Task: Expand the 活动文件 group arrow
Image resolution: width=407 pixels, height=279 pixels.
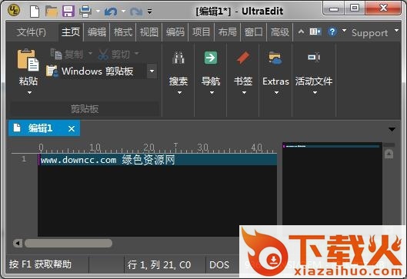Action: click(315, 92)
